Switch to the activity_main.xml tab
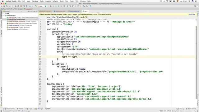This screenshot has height=112, width=199. pos(46,11)
